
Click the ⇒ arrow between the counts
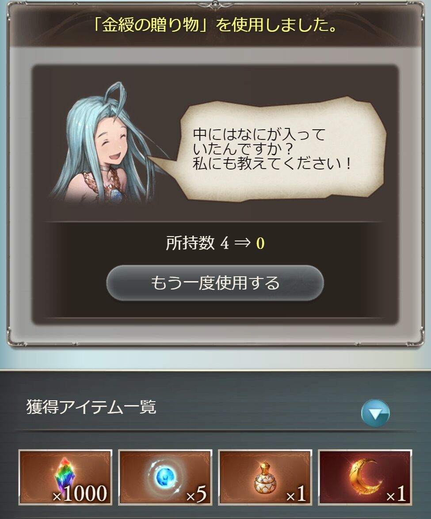[242, 244]
